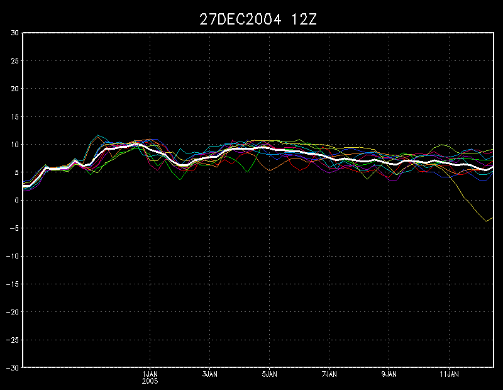Select the 5JAN date on x-axis
Viewport: 503px width, 390px height.
(x=269, y=374)
